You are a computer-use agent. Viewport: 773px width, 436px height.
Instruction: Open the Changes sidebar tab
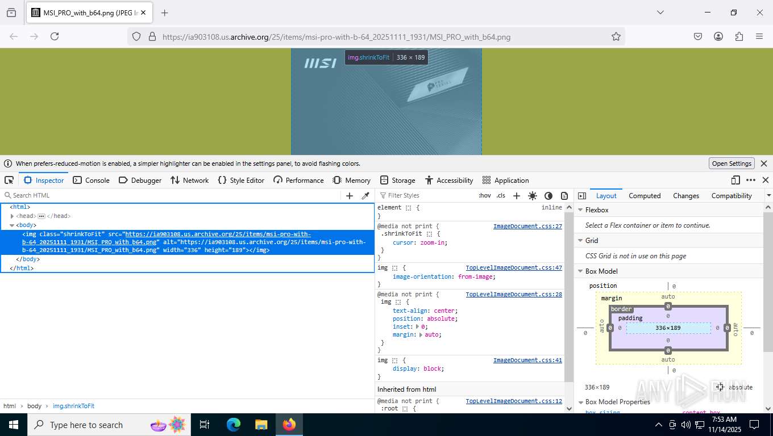pyautogui.click(x=686, y=195)
